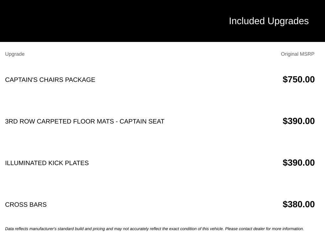Click the word BARS in last row
The image size is (325, 244).
[x=38, y=205]
